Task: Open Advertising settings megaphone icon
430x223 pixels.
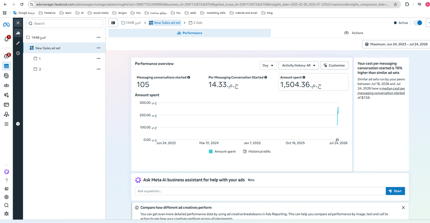Action: click(x=6, y=95)
